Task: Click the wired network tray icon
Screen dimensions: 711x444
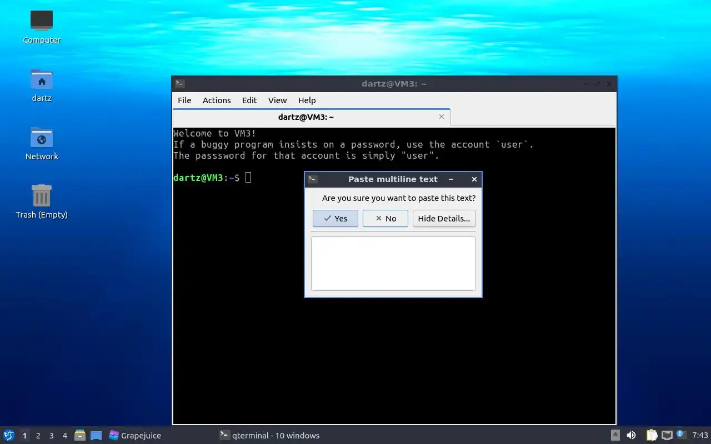Action: click(x=667, y=435)
